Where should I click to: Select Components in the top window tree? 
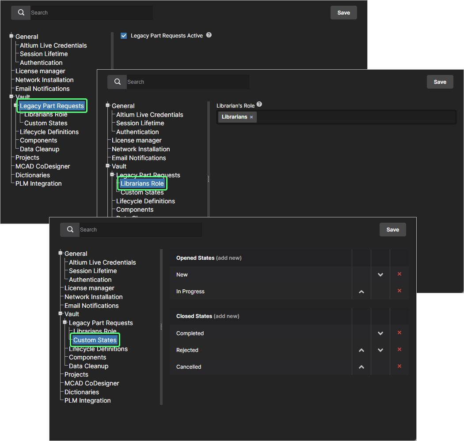38,140
